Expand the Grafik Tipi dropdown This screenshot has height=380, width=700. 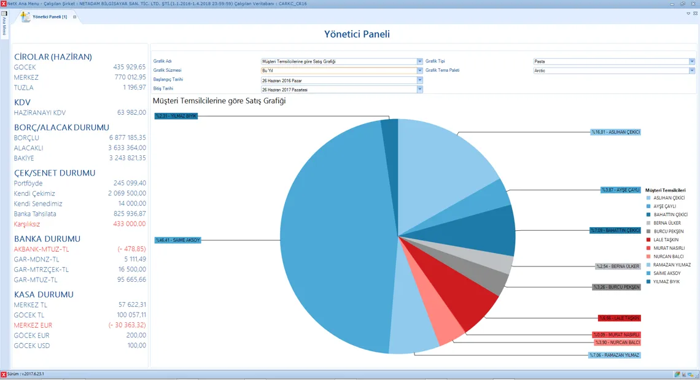[691, 61]
